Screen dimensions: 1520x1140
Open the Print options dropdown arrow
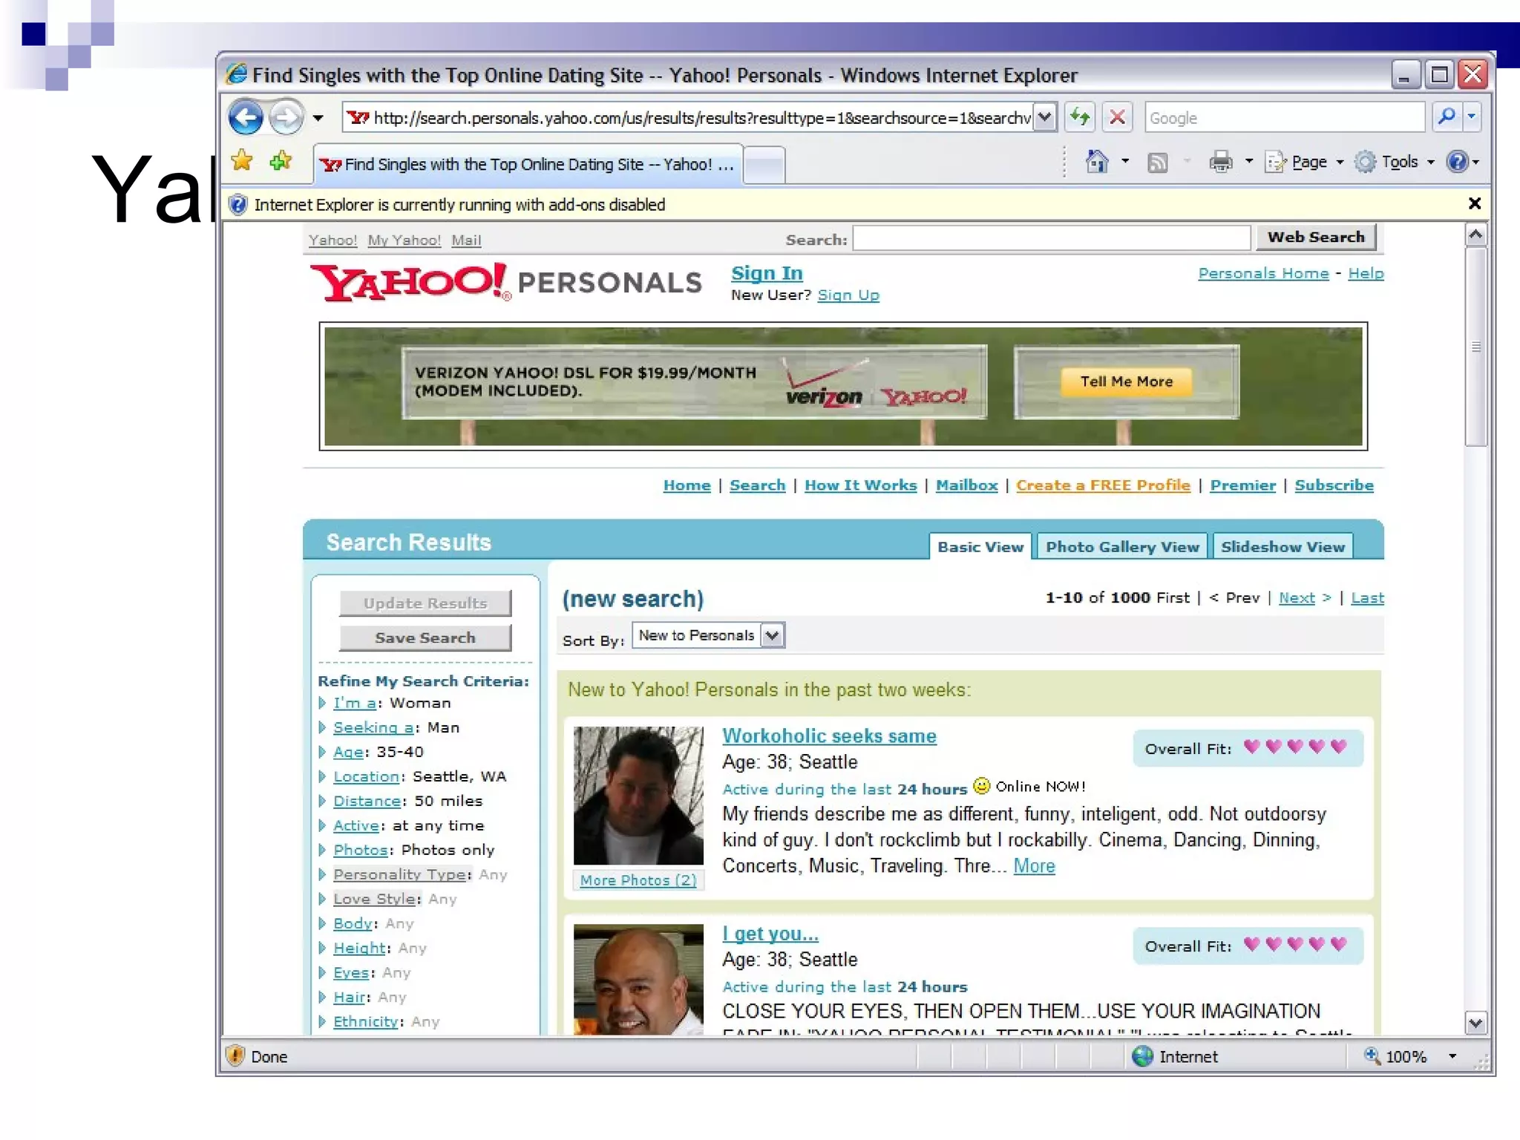tap(1249, 161)
